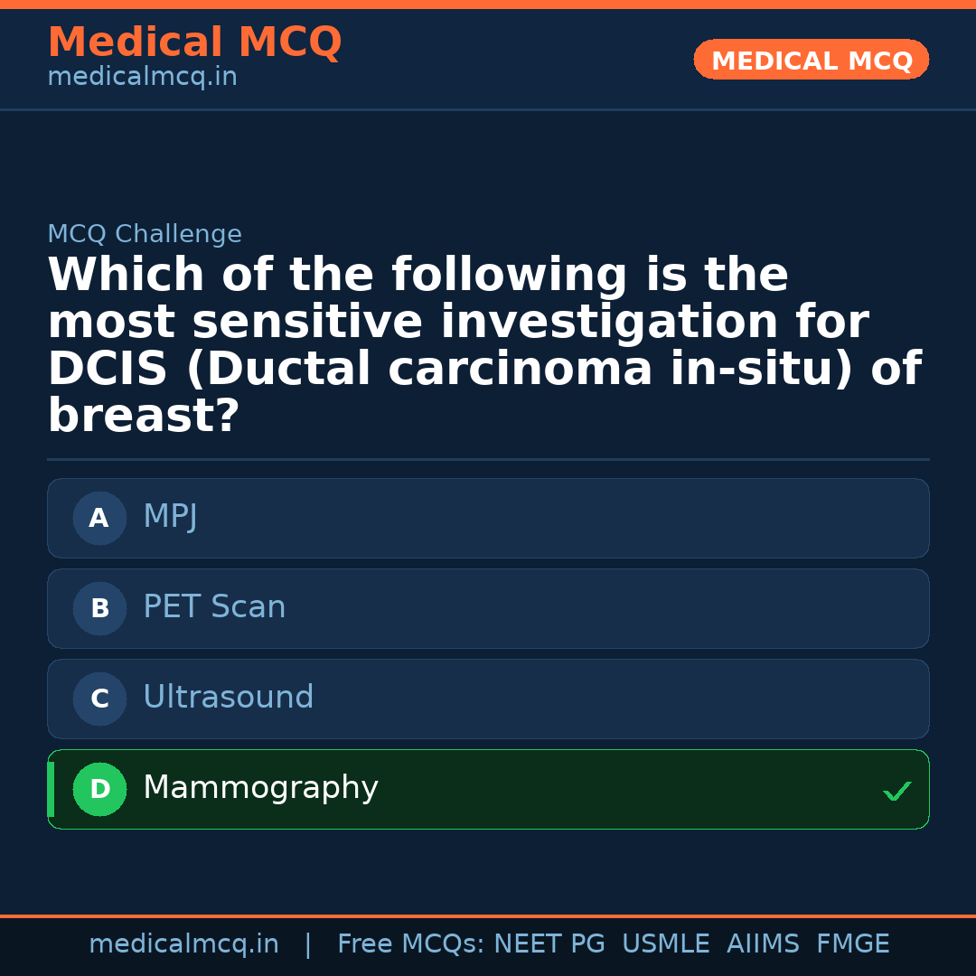Click the letter A circle icon
The image size is (976, 976).
click(x=99, y=519)
